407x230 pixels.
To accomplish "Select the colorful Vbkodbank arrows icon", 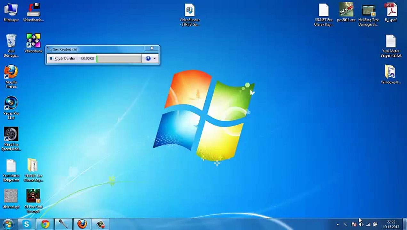I will click(33, 43).
